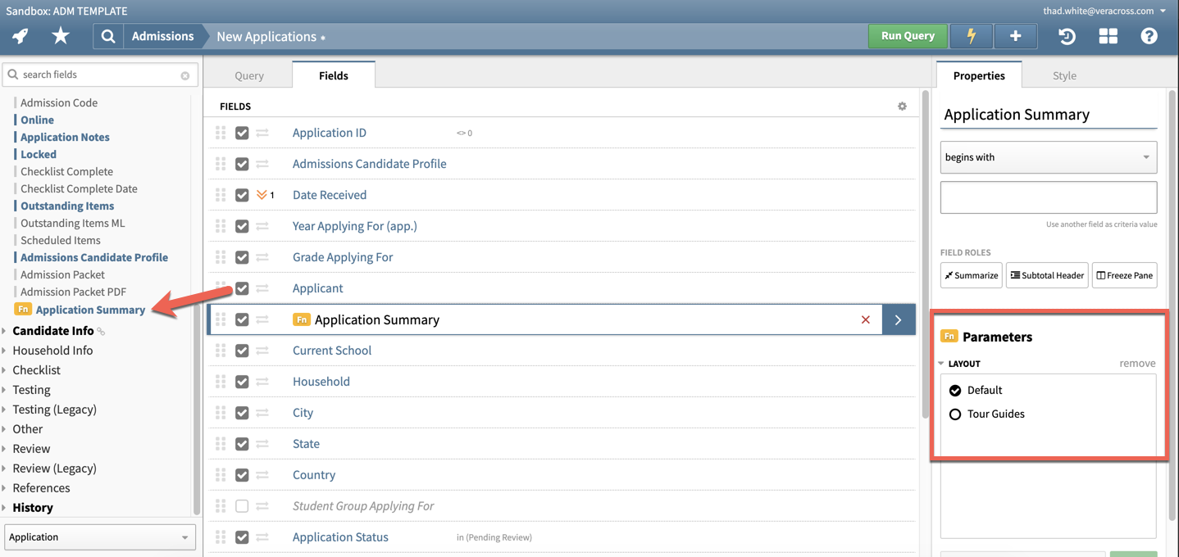Check the Student Group Applying For checkbox
This screenshot has height=557, width=1179.
pos(242,505)
